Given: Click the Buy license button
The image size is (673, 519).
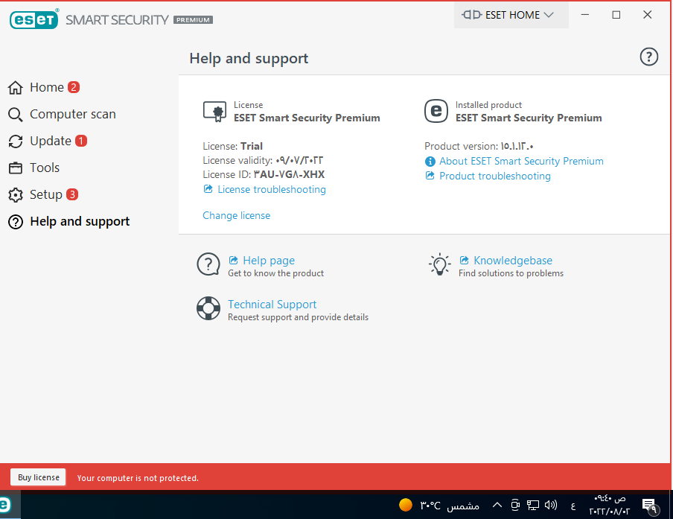Looking at the screenshot, I should coord(39,477).
